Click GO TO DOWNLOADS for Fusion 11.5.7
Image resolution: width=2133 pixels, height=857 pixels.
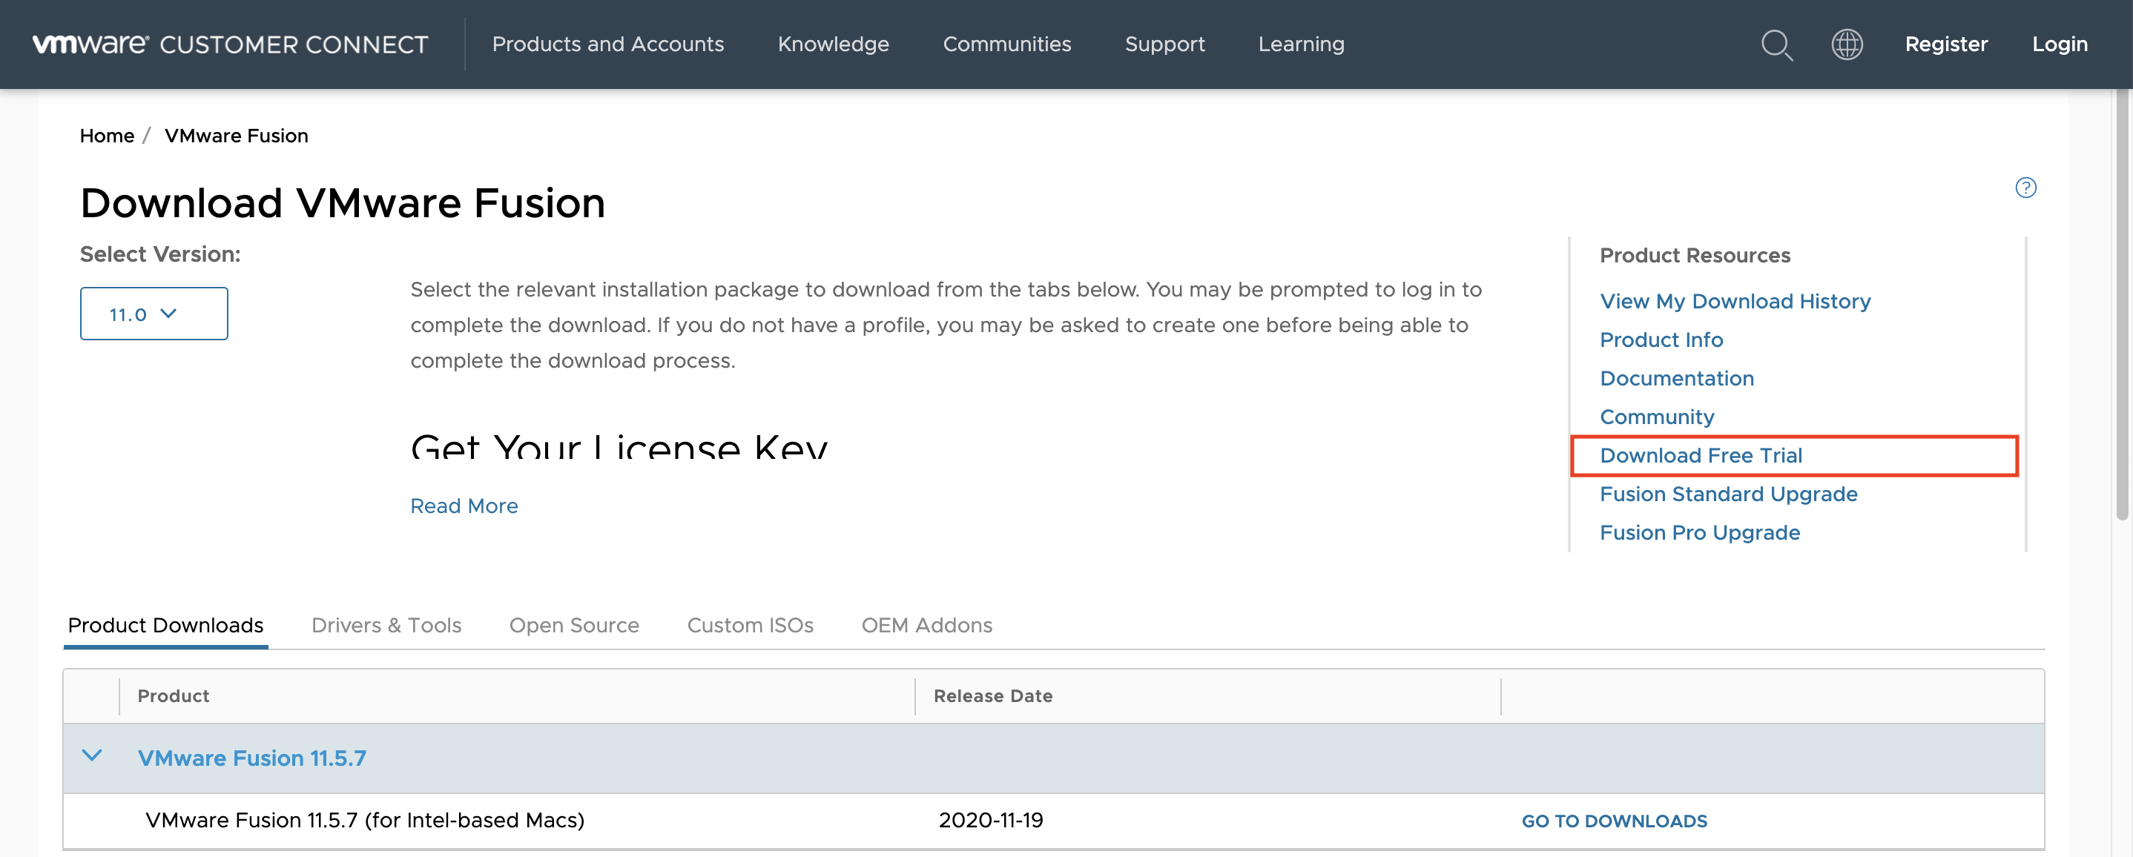pyautogui.click(x=1614, y=821)
